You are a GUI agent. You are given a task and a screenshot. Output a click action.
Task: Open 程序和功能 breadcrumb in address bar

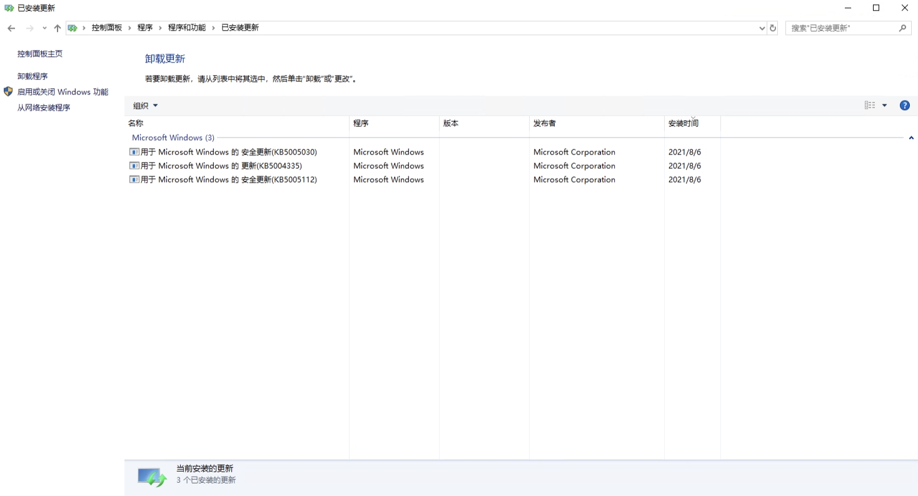click(x=187, y=28)
